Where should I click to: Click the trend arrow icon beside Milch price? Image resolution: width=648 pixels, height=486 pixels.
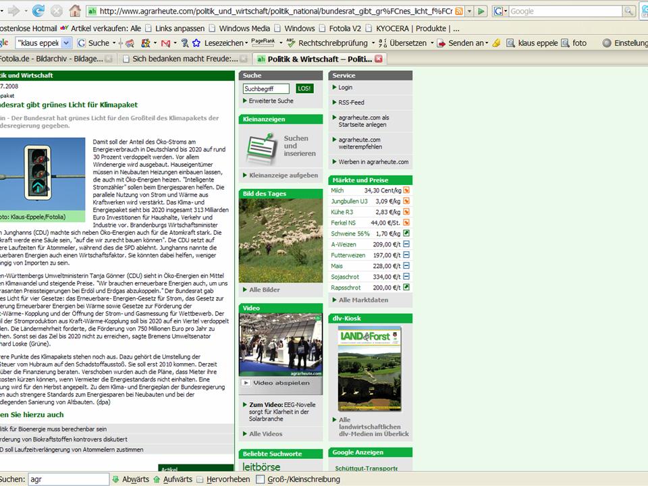point(406,190)
